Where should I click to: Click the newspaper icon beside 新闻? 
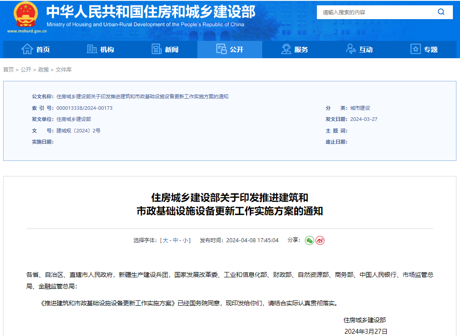click(156, 49)
